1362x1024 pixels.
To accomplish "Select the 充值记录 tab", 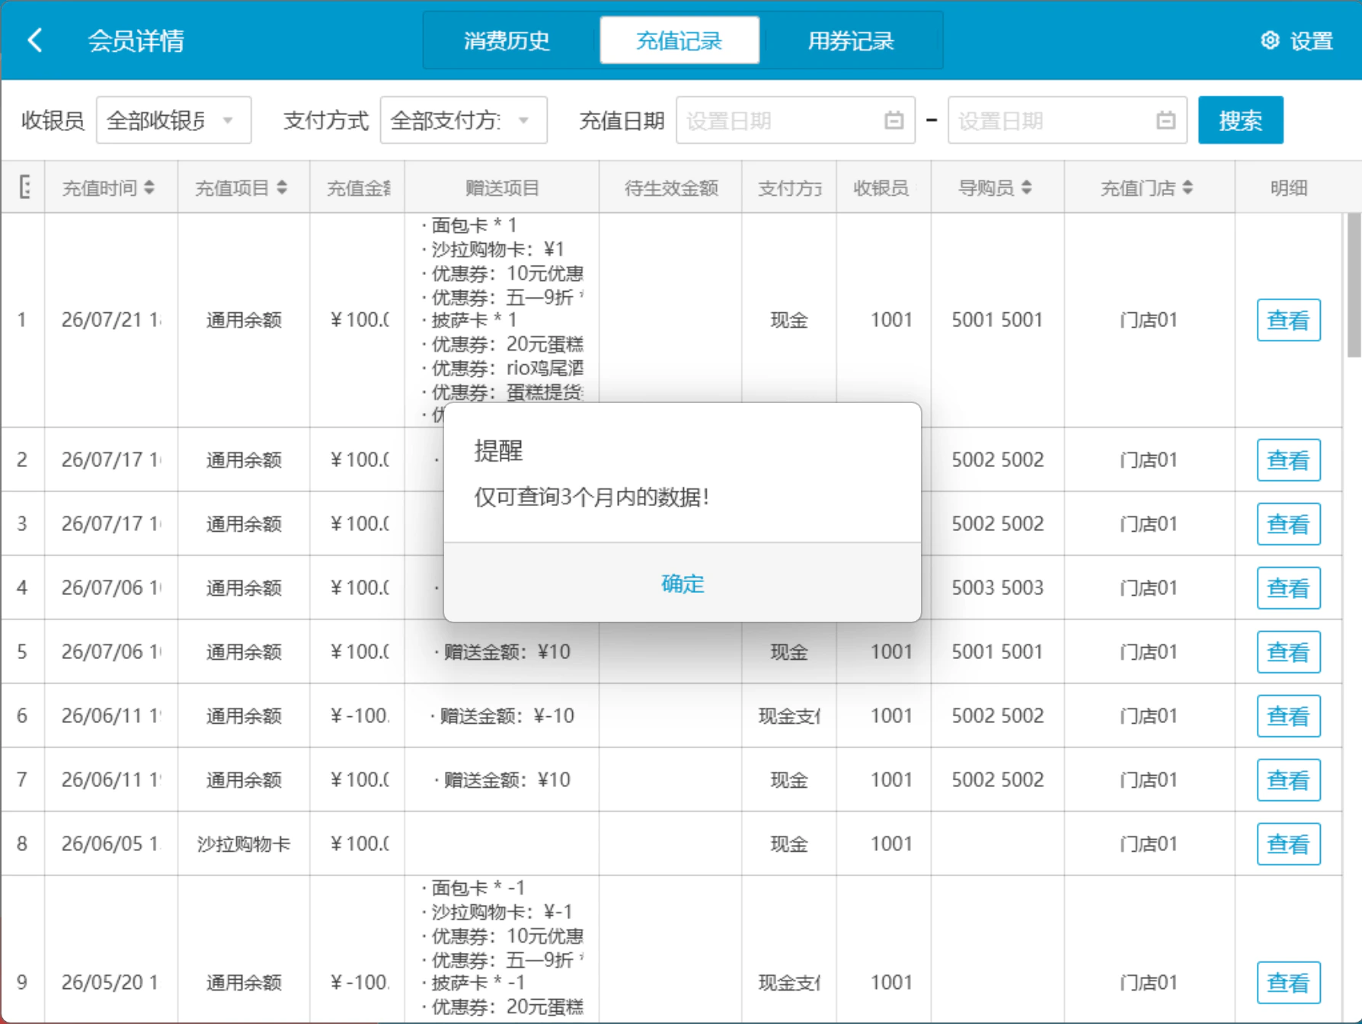I will (679, 40).
